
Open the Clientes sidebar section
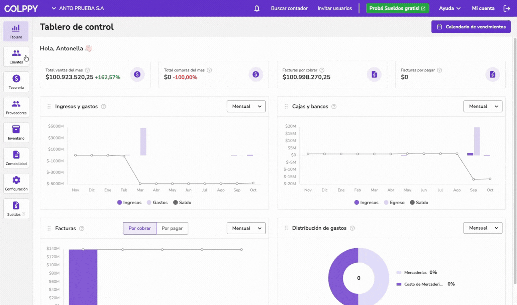pos(16,57)
